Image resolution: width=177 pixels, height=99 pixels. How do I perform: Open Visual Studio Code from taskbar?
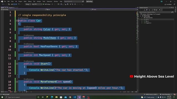(75, 97)
